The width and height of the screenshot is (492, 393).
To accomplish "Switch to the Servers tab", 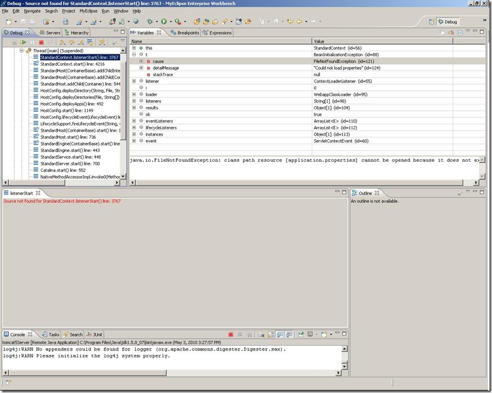I will tap(49, 32).
